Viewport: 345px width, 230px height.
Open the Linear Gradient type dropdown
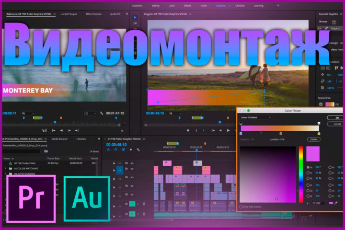pos(256,118)
